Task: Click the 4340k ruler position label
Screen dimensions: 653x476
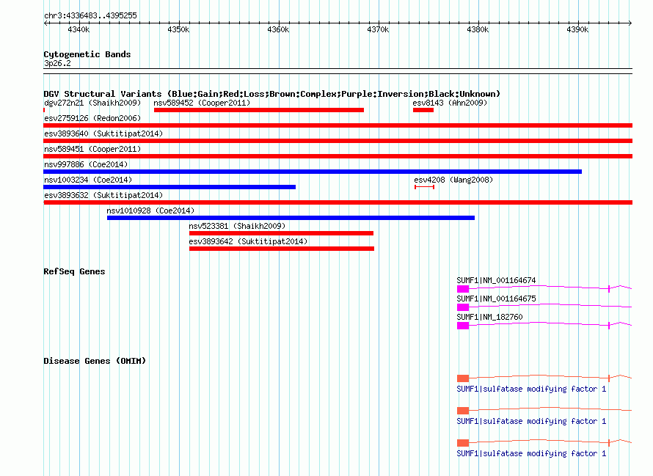Action: click(x=79, y=29)
